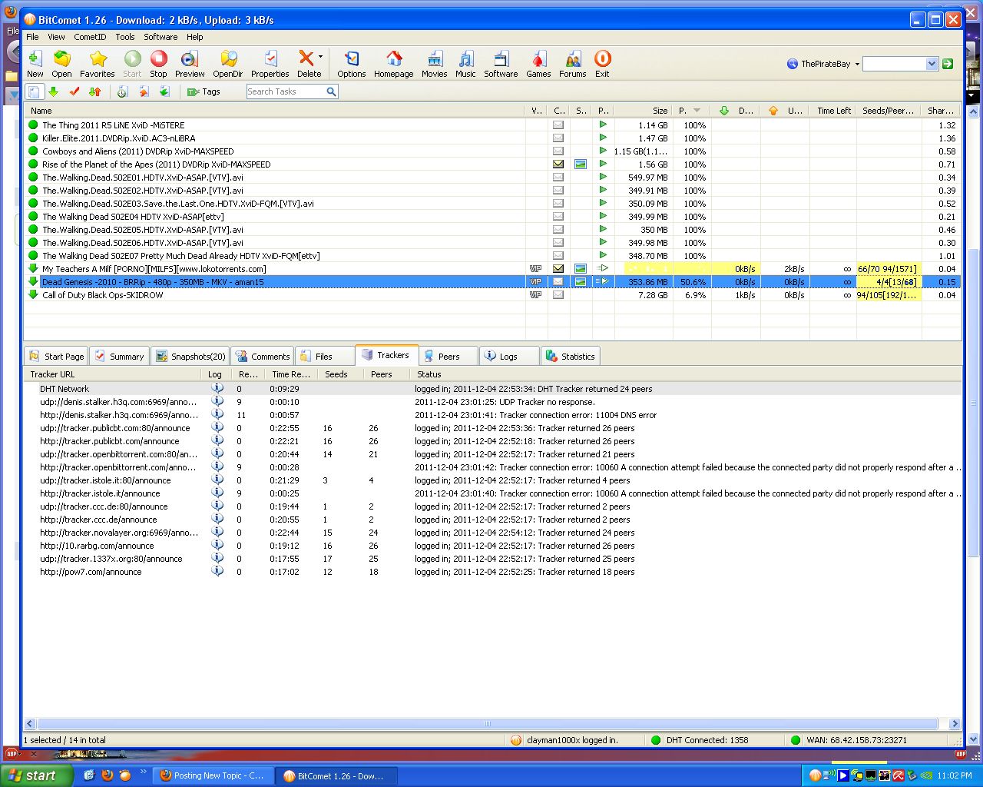
Task: Click the Avira red umbrella tray icon
Action: coord(898,775)
